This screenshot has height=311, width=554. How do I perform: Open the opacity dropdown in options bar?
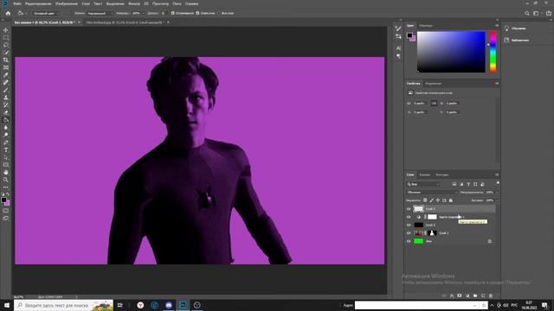(x=143, y=13)
